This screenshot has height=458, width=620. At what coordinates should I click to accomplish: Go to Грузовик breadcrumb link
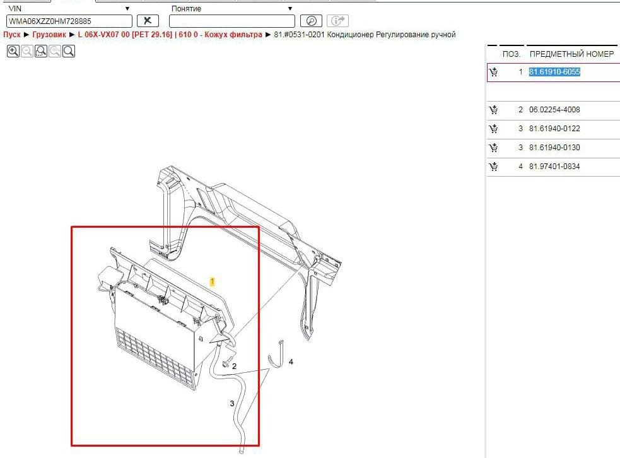pyautogui.click(x=49, y=35)
